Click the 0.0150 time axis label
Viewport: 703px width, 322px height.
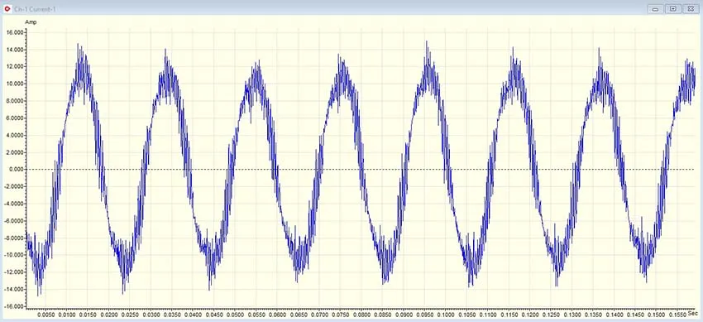[88, 315]
